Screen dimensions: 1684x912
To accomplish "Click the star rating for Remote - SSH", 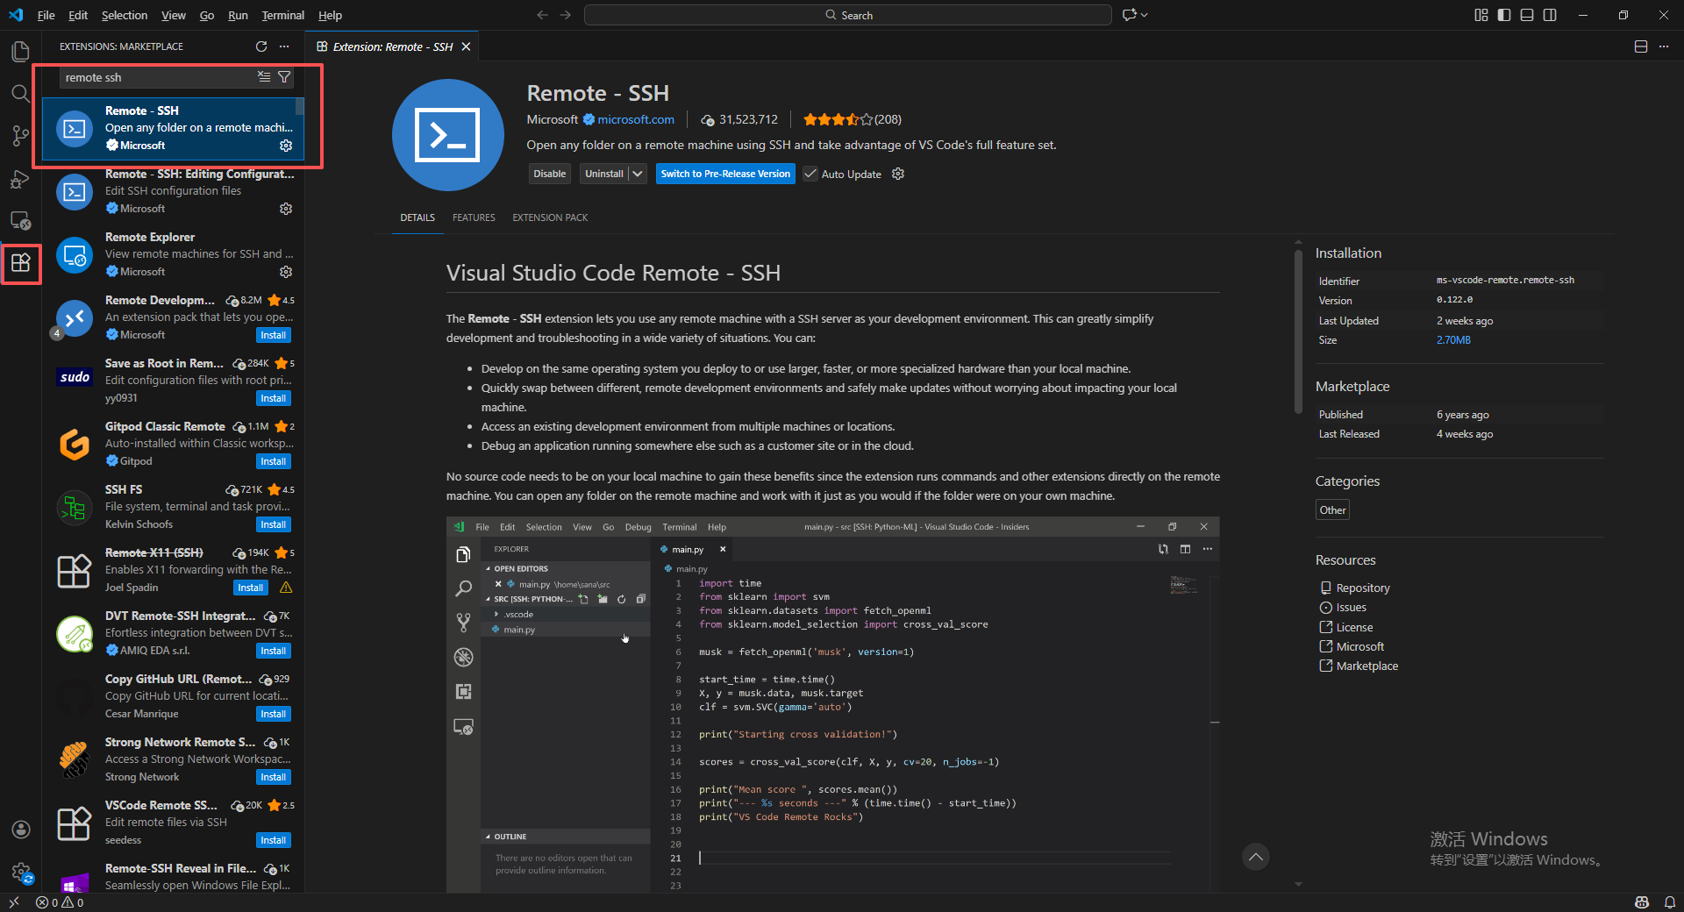I will pos(838,119).
